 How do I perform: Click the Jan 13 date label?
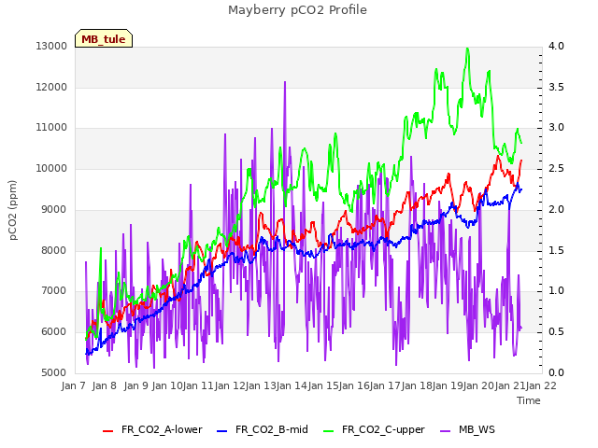coord(261,385)
